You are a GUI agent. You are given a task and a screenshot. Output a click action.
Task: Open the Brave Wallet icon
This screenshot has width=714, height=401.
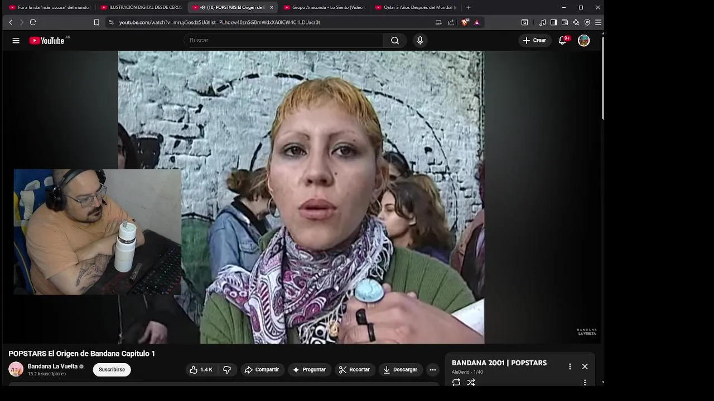[565, 22]
